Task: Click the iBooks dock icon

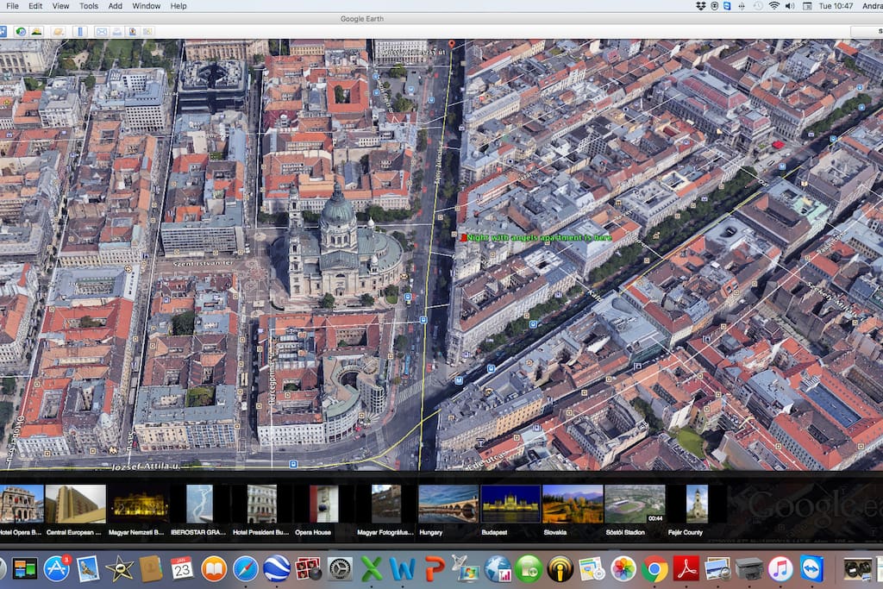Action: pos(214,568)
